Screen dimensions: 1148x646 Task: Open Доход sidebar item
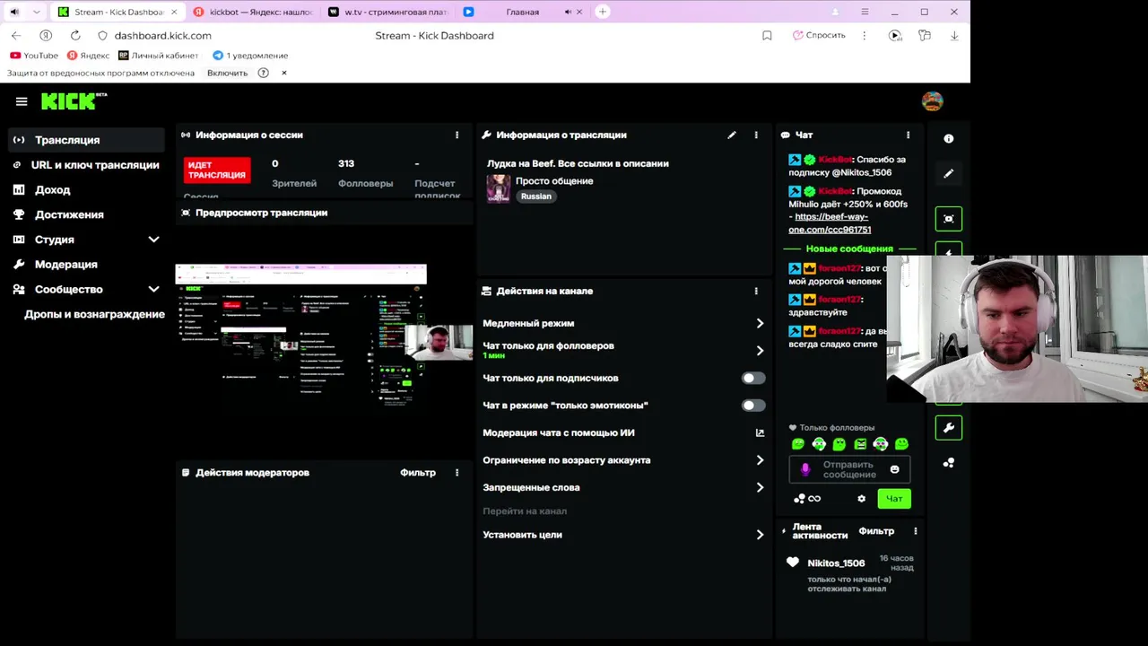(x=86, y=190)
